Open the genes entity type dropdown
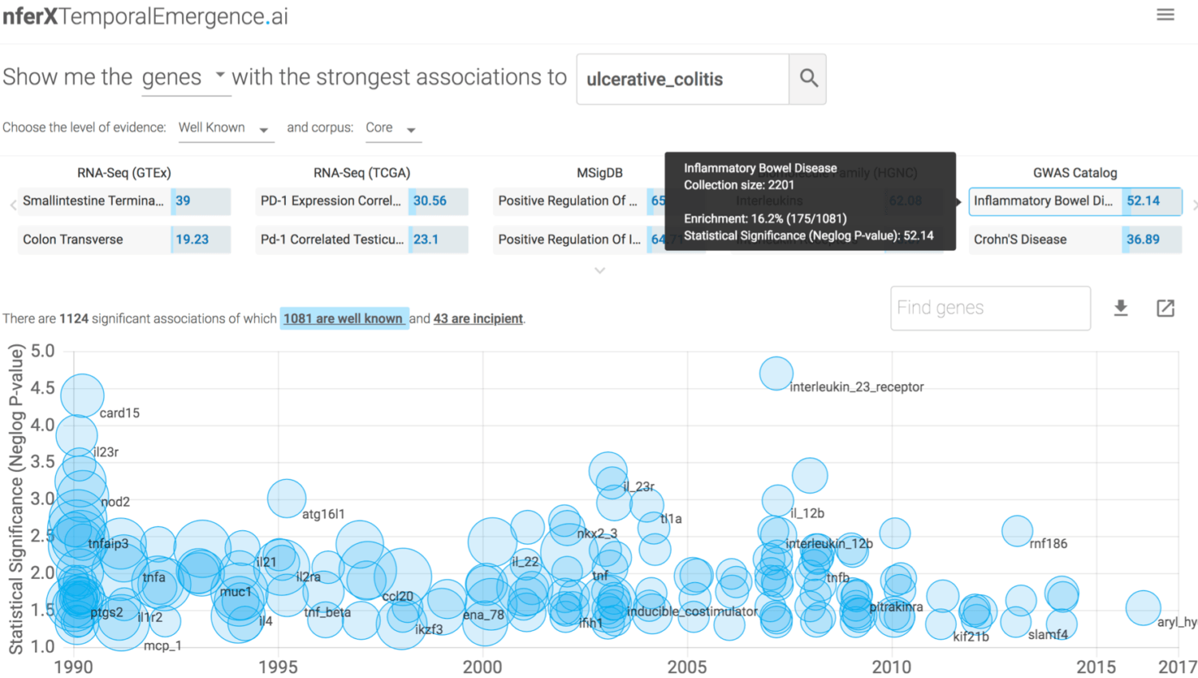1198x678 pixels. coord(184,77)
